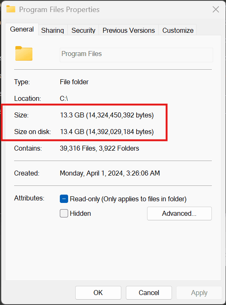Enable the Hidden attribute checkbox

tap(64, 213)
